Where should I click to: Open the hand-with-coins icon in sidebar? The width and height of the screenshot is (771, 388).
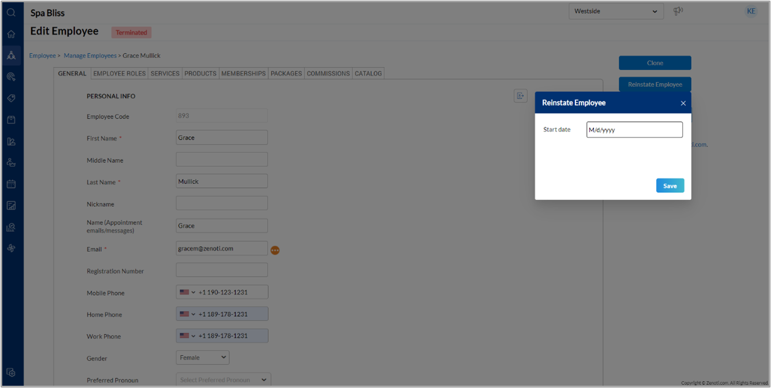(11, 163)
